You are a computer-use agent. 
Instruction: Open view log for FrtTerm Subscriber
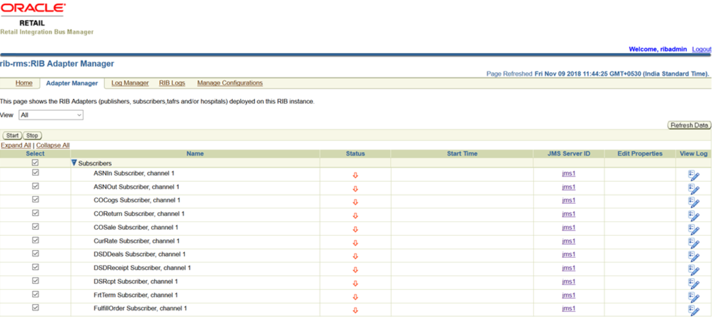[x=694, y=297]
